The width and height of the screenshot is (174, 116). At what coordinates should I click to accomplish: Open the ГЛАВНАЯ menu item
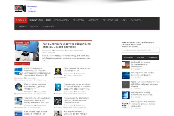click(21, 20)
